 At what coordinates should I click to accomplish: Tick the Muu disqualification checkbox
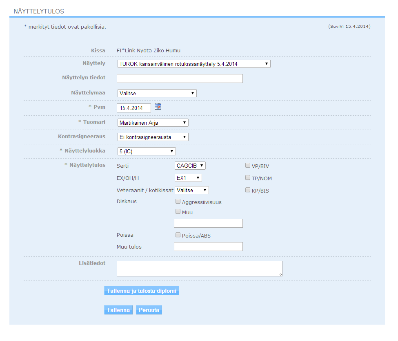(178, 212)
